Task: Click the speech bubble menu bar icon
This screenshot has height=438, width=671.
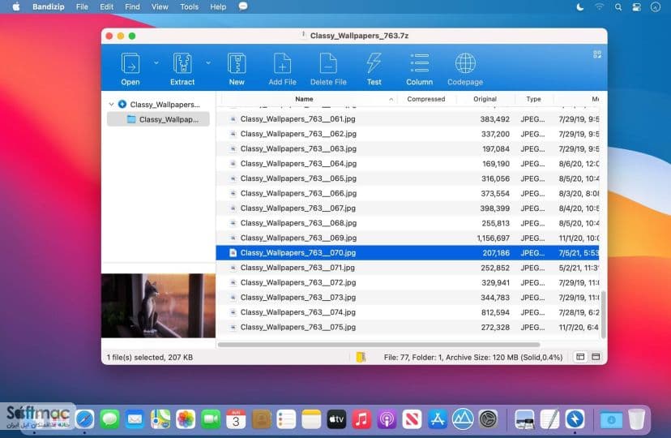Action: pos(243,6)
